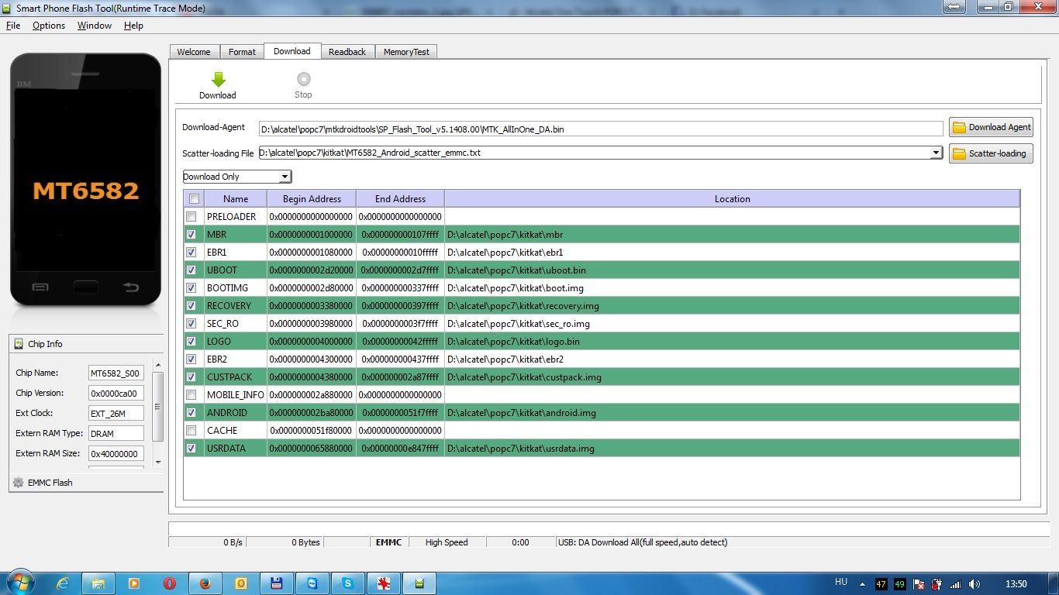Open the Window menu
This screenshot has height=595, width=1059.
pyautogui.click(x=95, y=26)
